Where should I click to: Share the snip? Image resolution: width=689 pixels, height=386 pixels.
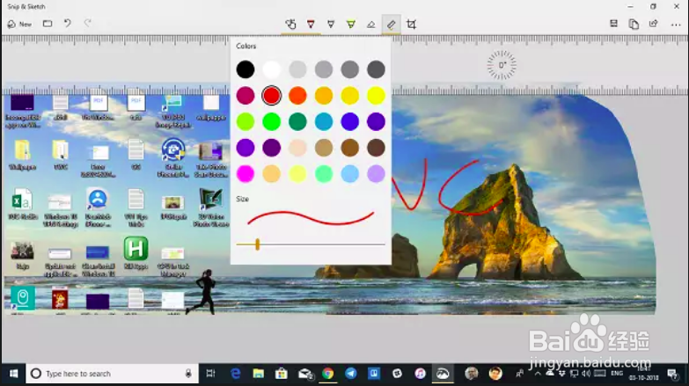pos(654,24)
